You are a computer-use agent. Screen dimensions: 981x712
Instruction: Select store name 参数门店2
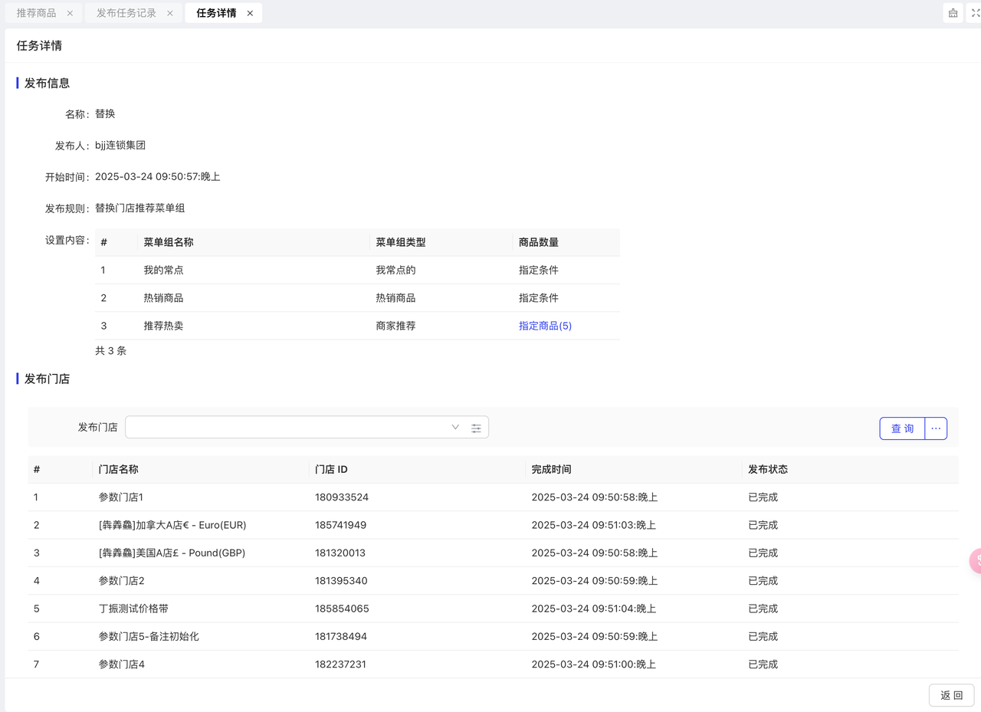[x=122, y=581]
